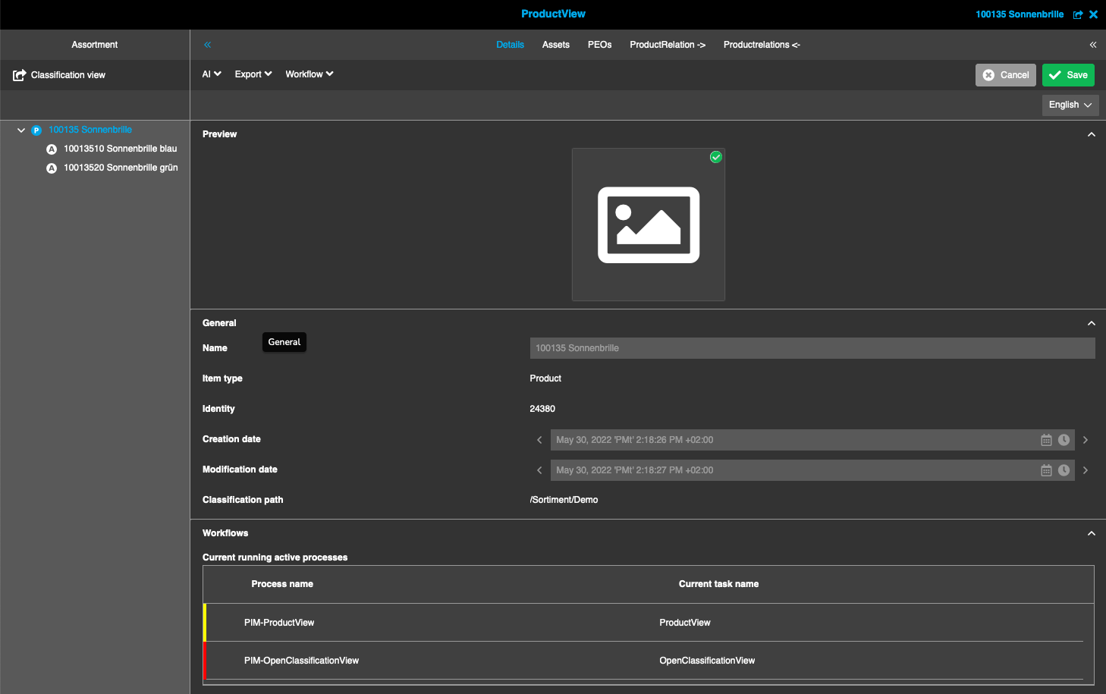Open the English language selector
The height and width of the screenshot is (694, 1106).
pos(1070,105)
